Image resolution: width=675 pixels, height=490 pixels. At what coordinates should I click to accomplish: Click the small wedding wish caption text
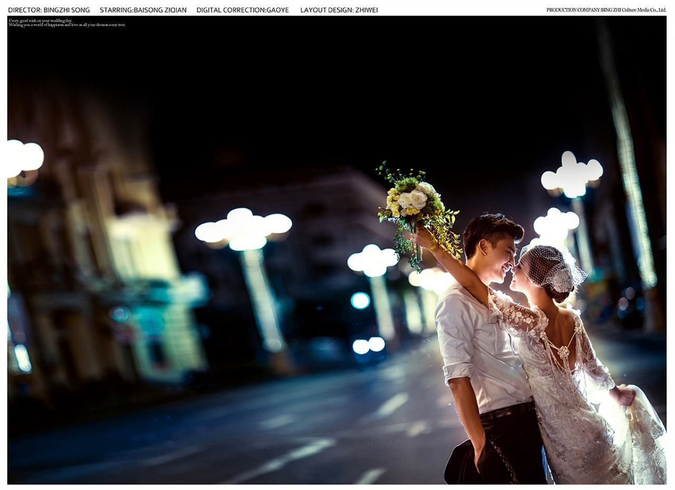[x=67, y=23]
